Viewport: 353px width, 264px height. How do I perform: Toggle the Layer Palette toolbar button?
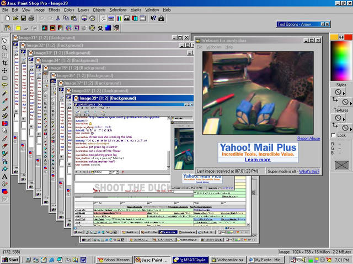135,18
